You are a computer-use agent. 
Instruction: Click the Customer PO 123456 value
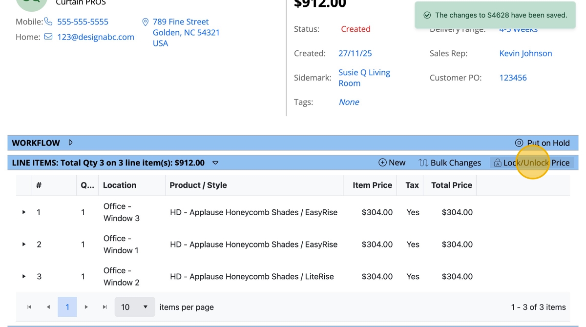click(x=513, y=78)
